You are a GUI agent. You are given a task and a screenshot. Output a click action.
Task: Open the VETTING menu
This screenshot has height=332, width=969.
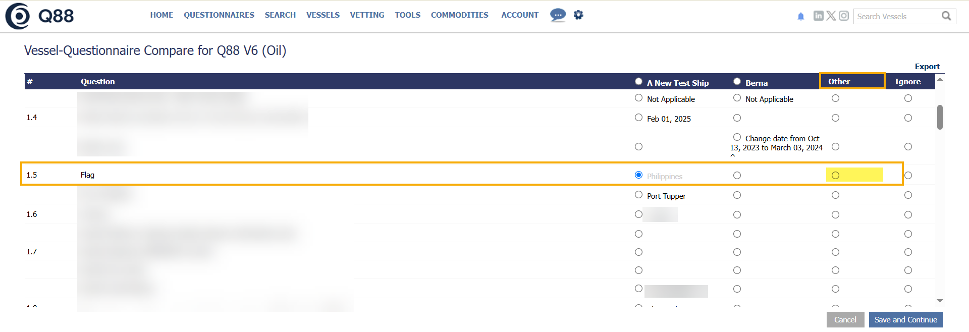[x=367, y=15]
